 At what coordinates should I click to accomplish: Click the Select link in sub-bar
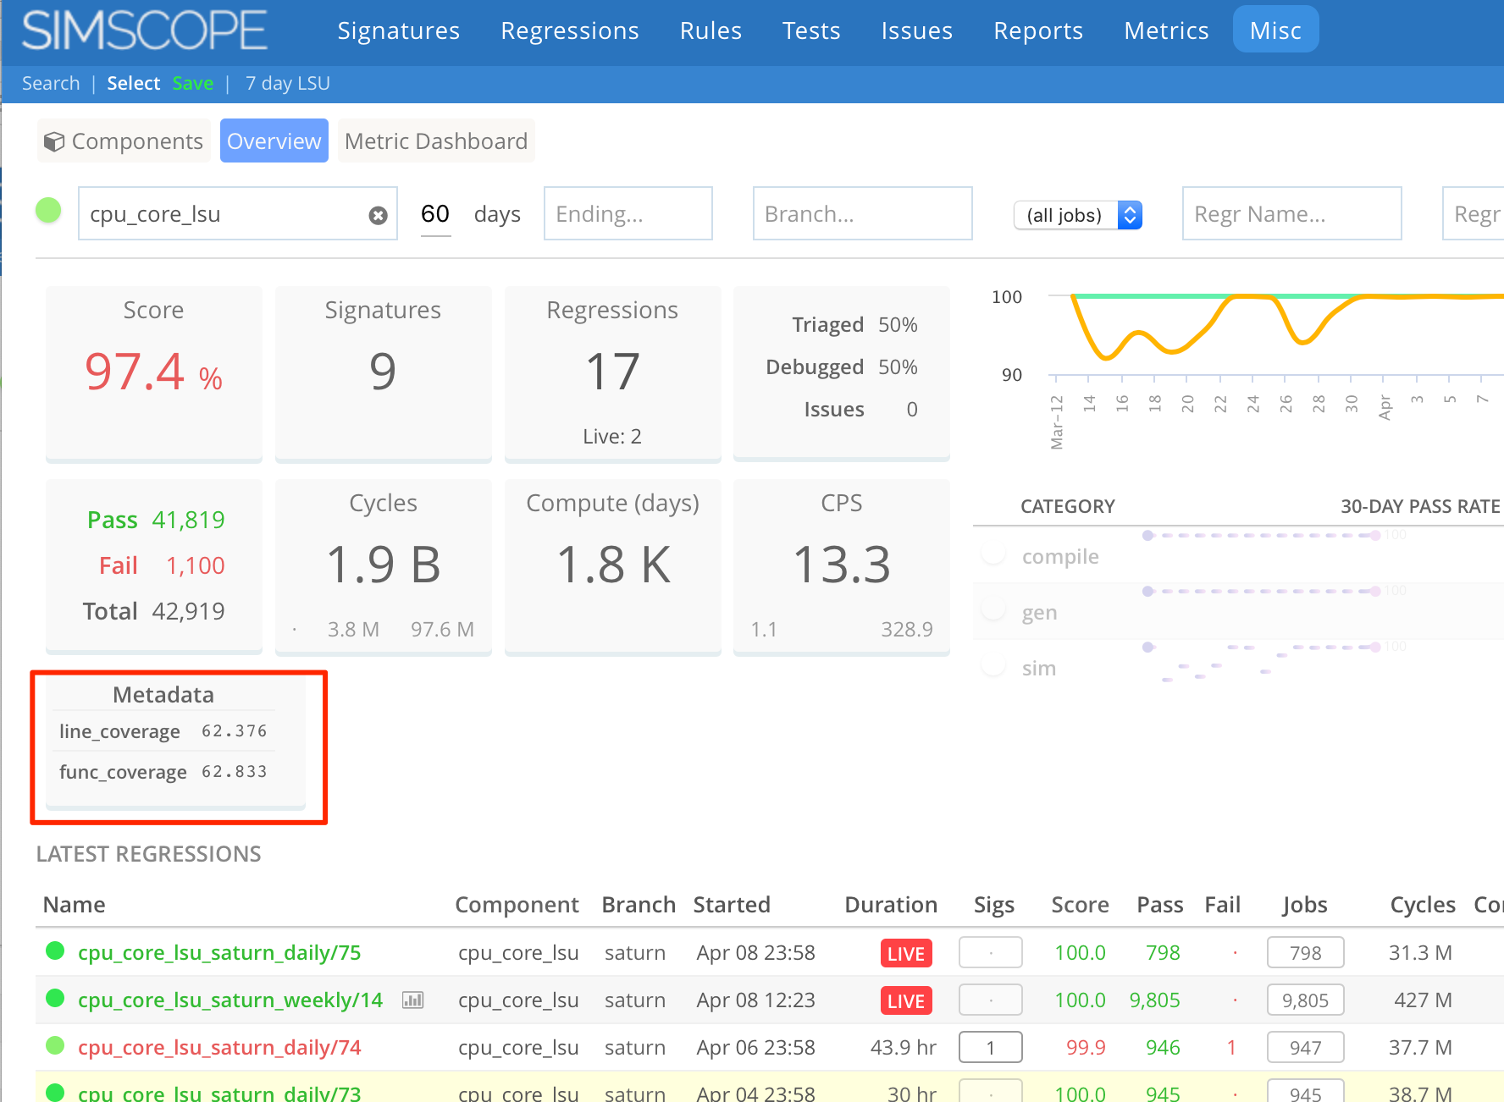point(134,83)
